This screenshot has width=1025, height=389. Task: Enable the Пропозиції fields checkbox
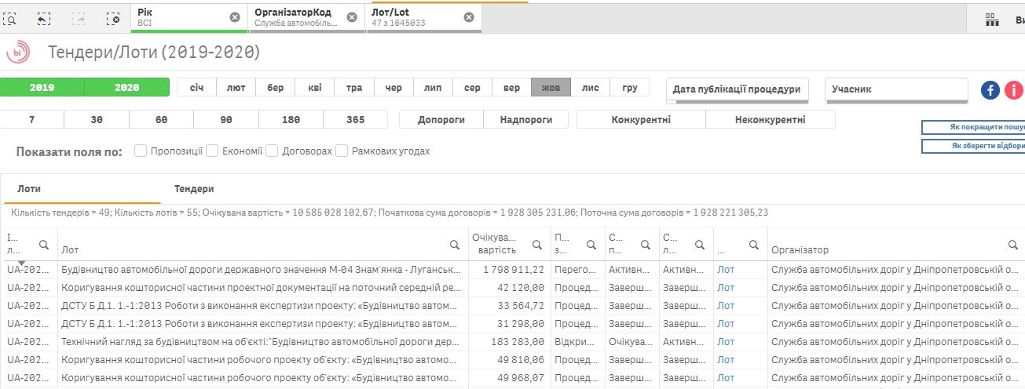coord(141,151)
